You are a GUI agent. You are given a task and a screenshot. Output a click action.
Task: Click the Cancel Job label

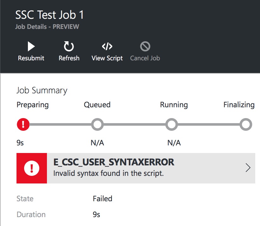pos(145,58)
